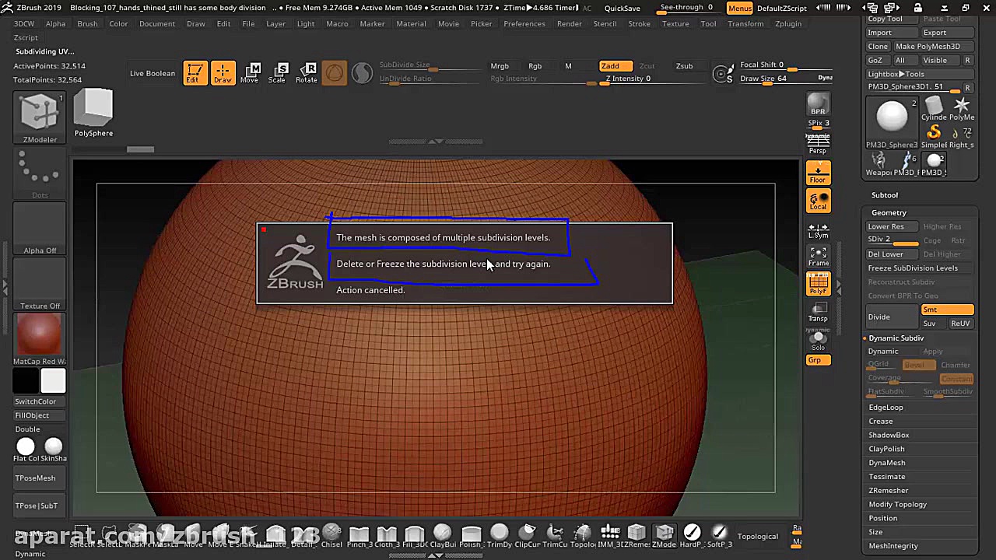Click Freeze SubDivision Levels button

pyautogui.click(x=913, y=268)
